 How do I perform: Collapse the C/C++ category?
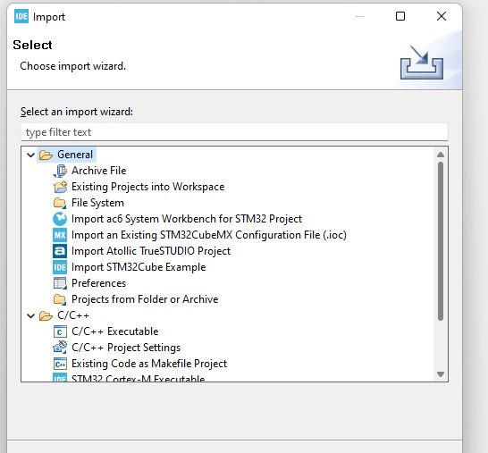(30, 315)
